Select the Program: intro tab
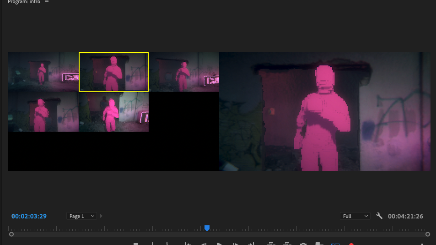The image size is (436, 245). tap(24, 2)
